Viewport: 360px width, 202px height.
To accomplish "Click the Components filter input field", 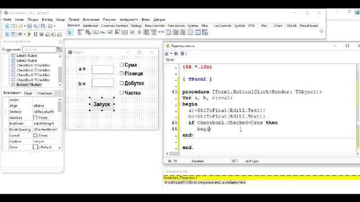I will tap(39, 49).
